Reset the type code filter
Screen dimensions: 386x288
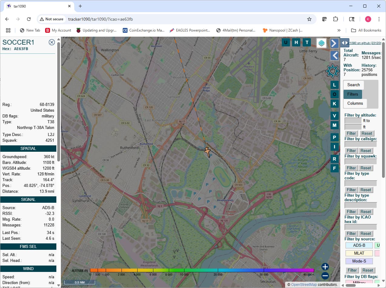366,190
